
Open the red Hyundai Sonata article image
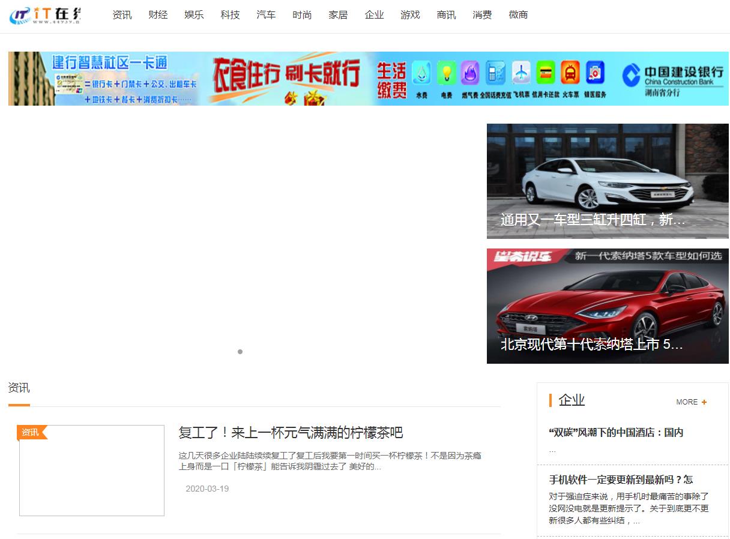point(608,306)
